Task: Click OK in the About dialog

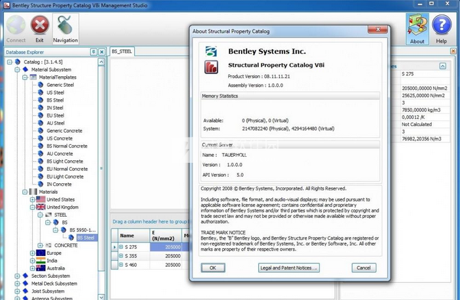Action: [213, 268]
